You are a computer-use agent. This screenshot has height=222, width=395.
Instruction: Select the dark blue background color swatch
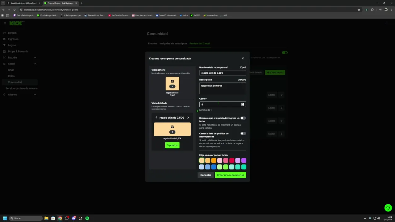214,167
